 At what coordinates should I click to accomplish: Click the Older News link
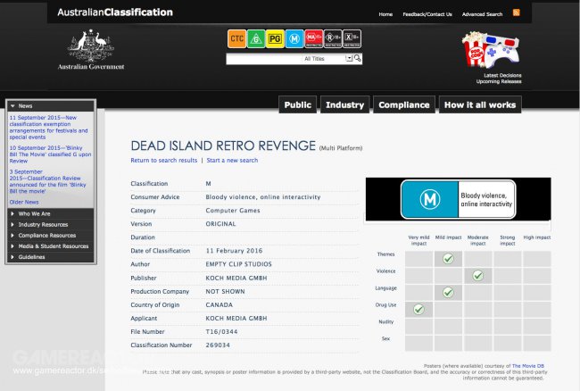(x=24, y=202)
